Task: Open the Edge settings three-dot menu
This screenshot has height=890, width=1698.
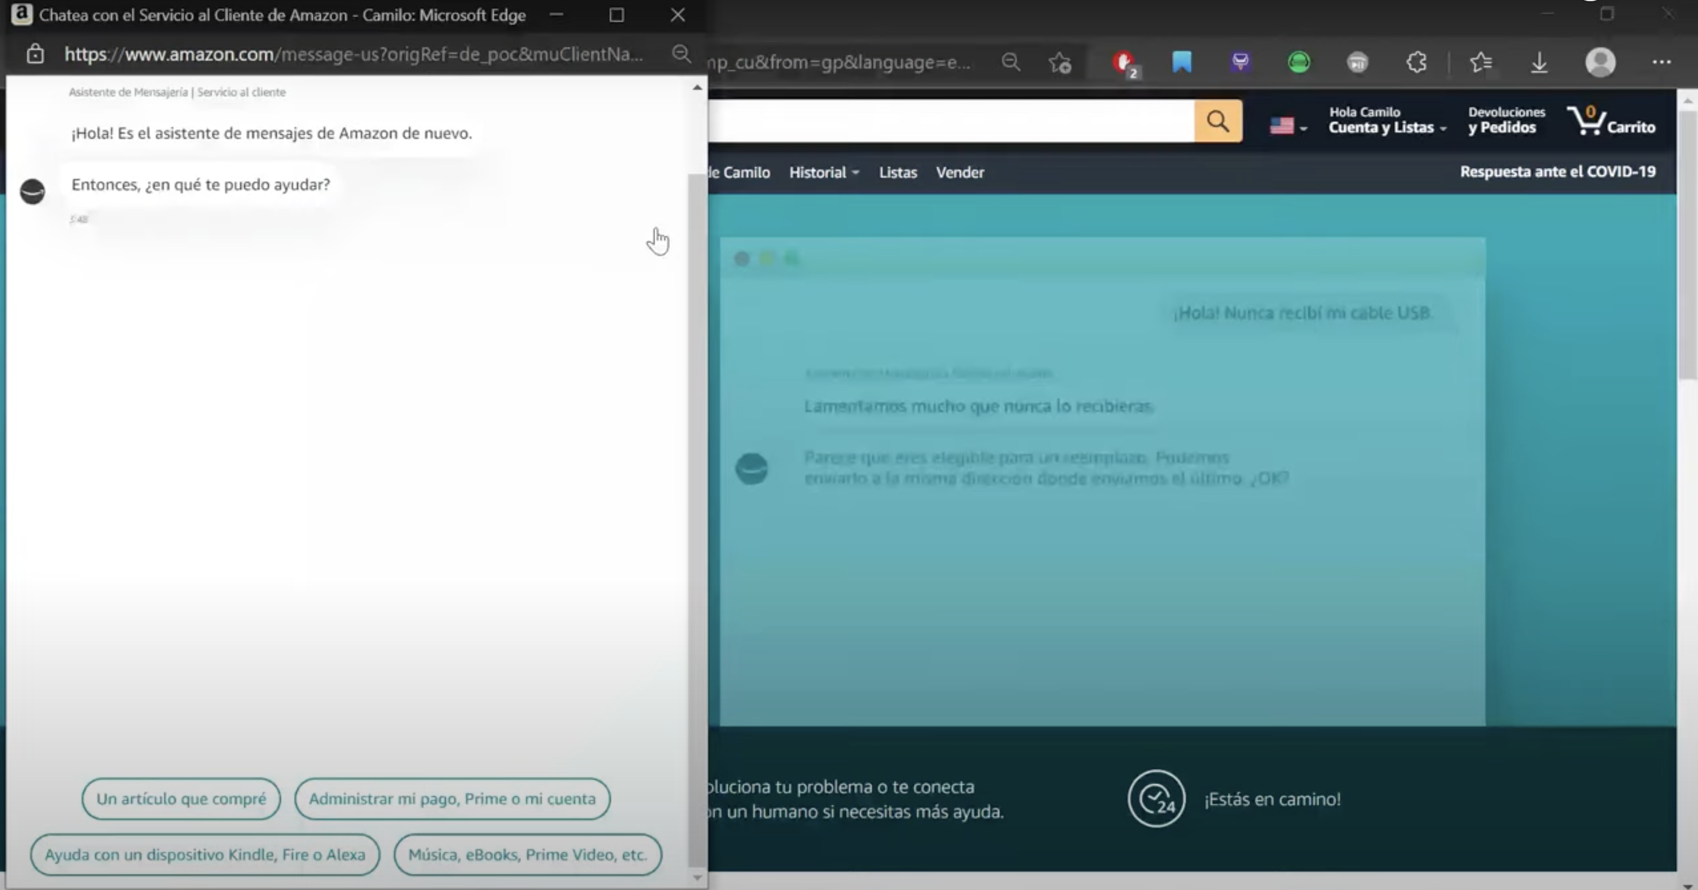Action: tap(1661, 62)
